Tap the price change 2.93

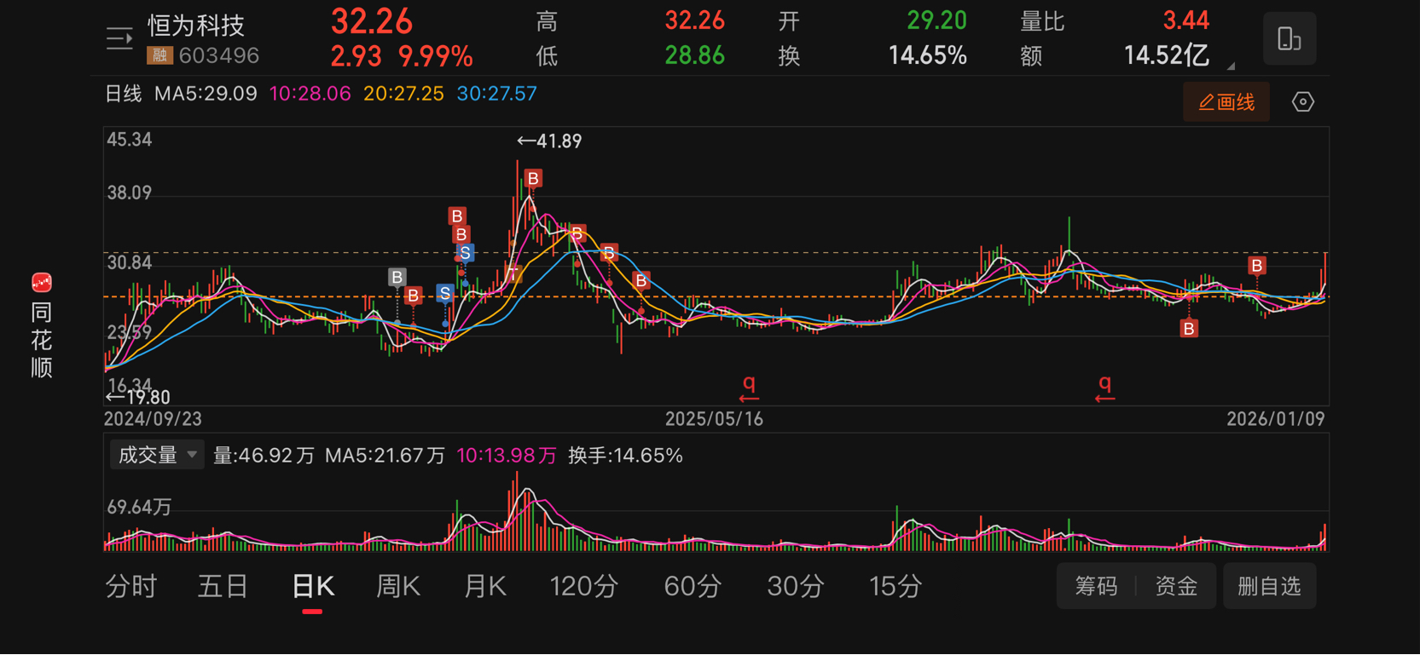click(356, 57)
